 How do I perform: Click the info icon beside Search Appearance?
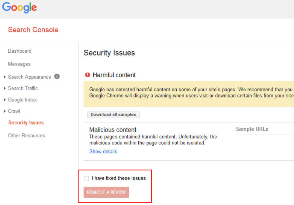click(x=57, y=77)
